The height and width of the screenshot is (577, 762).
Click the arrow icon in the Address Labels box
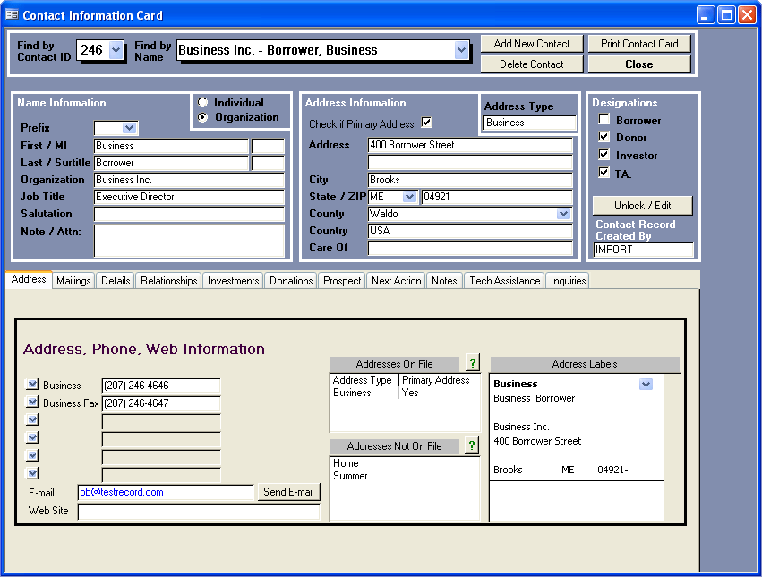point(646,385)
